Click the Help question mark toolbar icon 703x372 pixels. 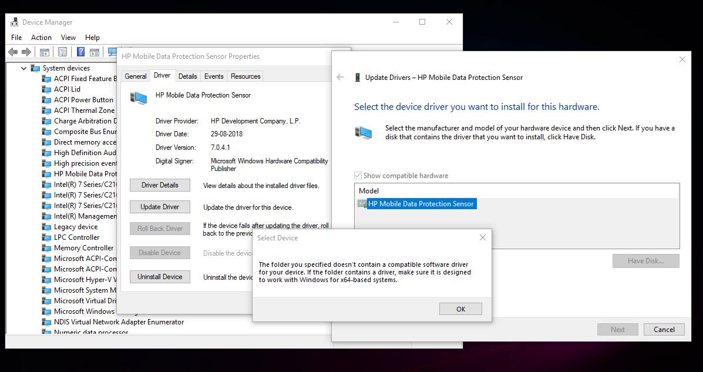click(80, 52)
